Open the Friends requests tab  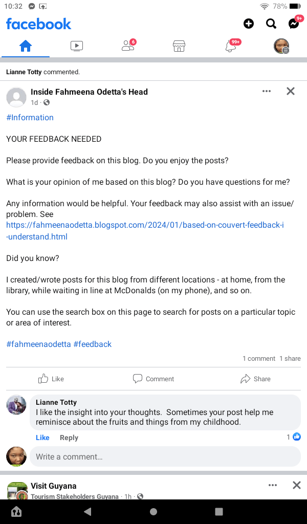pyautogui.click(x=128, y=46)
